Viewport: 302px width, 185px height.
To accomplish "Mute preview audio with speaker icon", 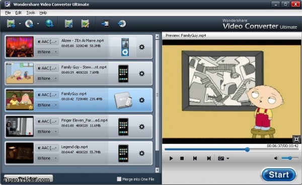I will pyautogui.click(x=276, y=158).
